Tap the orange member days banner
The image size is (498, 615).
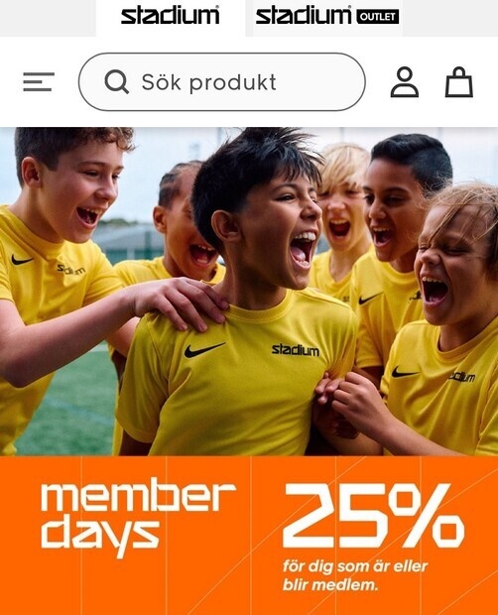(249, 535)
